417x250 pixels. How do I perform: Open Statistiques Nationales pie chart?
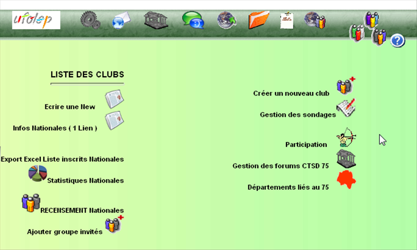click(38, 173)
